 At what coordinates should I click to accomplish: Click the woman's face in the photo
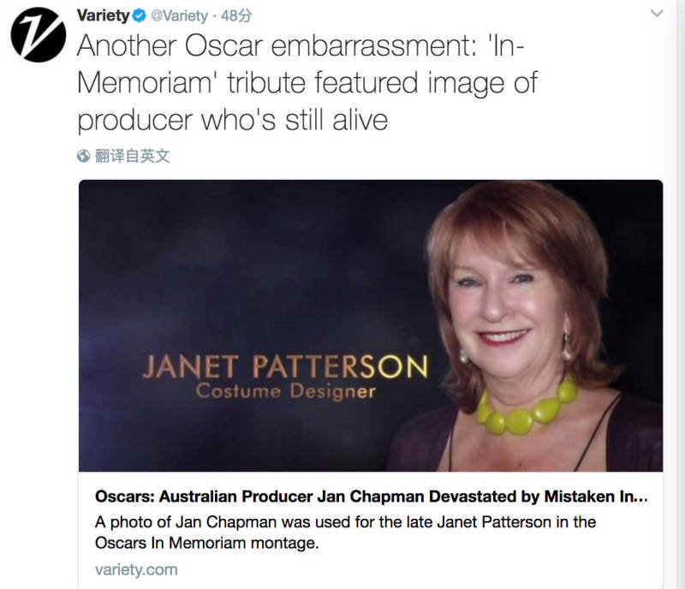point(503,300)
